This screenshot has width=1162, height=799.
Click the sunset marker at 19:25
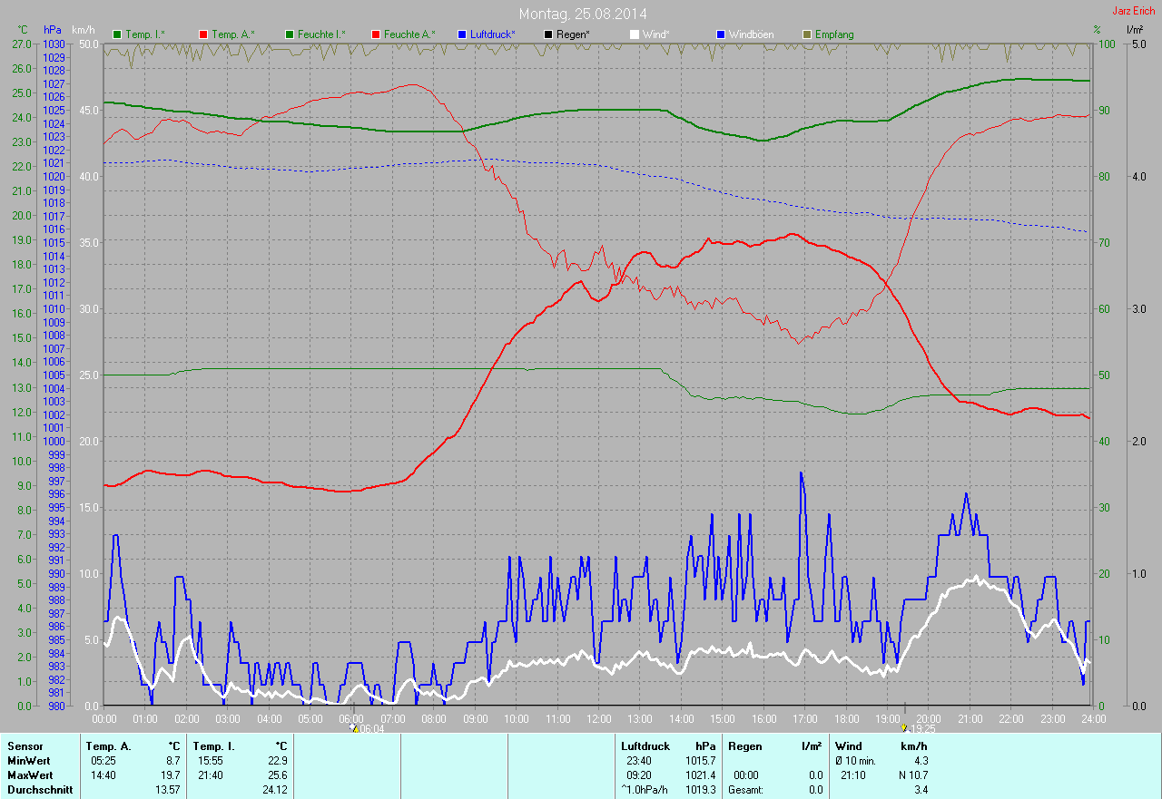pos(904,727)
